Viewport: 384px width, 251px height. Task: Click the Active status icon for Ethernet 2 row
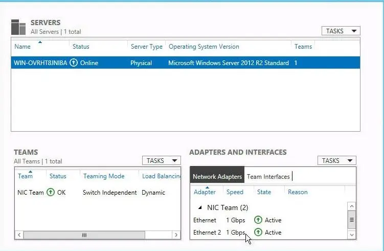[258, 232]
